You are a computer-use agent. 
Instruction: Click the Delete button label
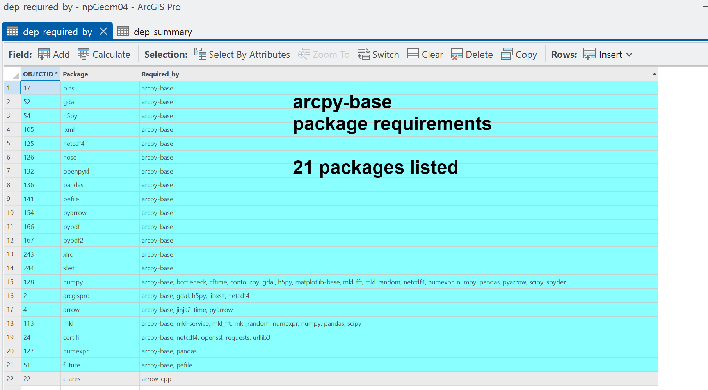coord(479,55)
